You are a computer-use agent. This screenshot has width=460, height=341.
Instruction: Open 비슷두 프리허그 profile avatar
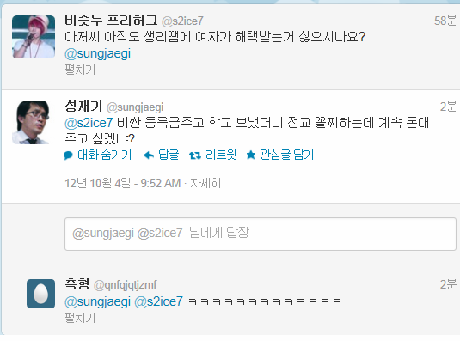(34, 37)
